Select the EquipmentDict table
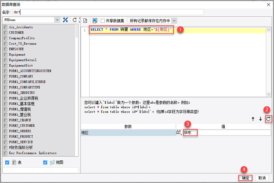274x183 pixels. point(21,65)
